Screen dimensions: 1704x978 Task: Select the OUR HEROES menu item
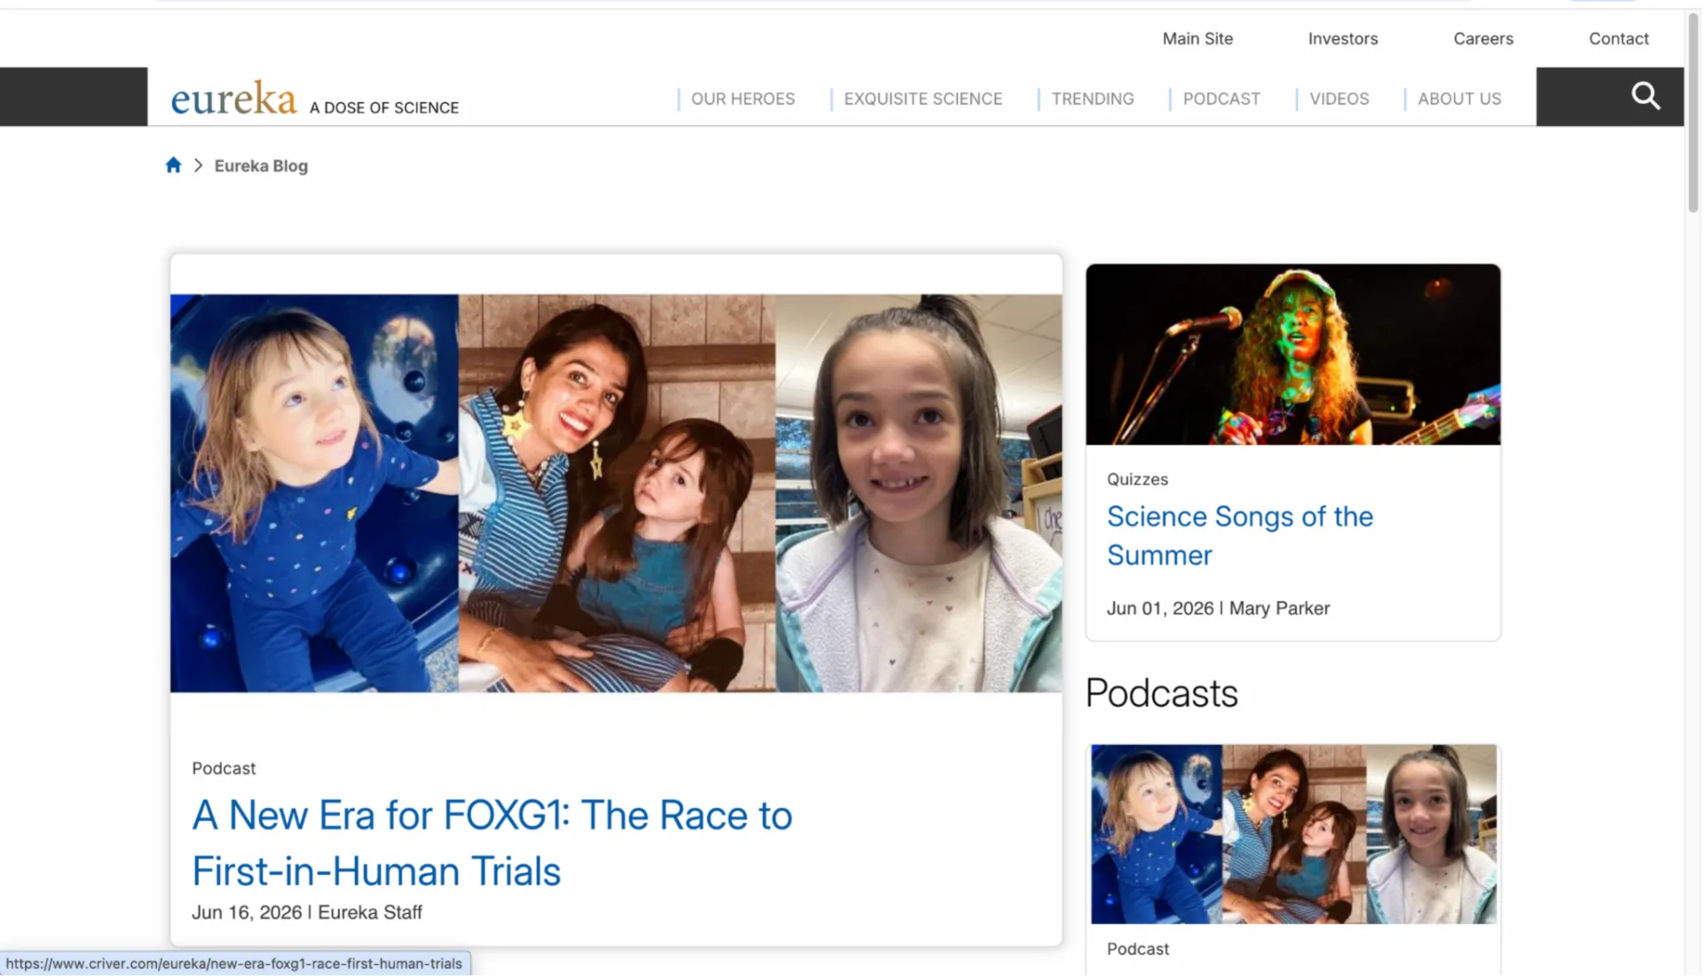[x=744, y=99]
